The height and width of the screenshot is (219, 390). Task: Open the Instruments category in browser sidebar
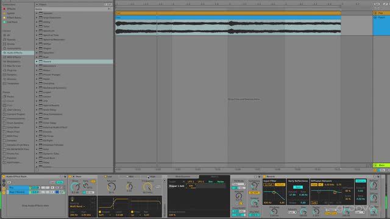14,49
